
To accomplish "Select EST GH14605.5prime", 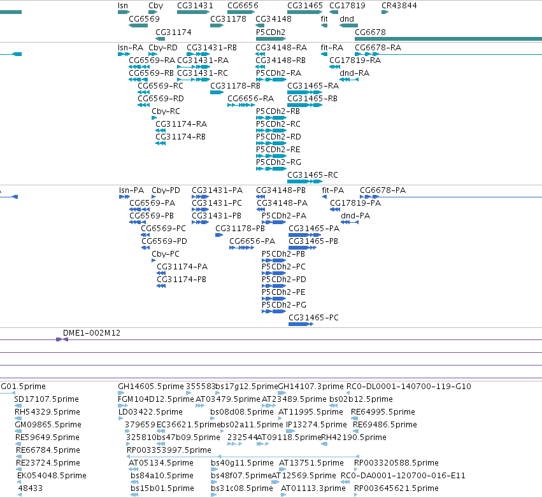I will 151,387.
